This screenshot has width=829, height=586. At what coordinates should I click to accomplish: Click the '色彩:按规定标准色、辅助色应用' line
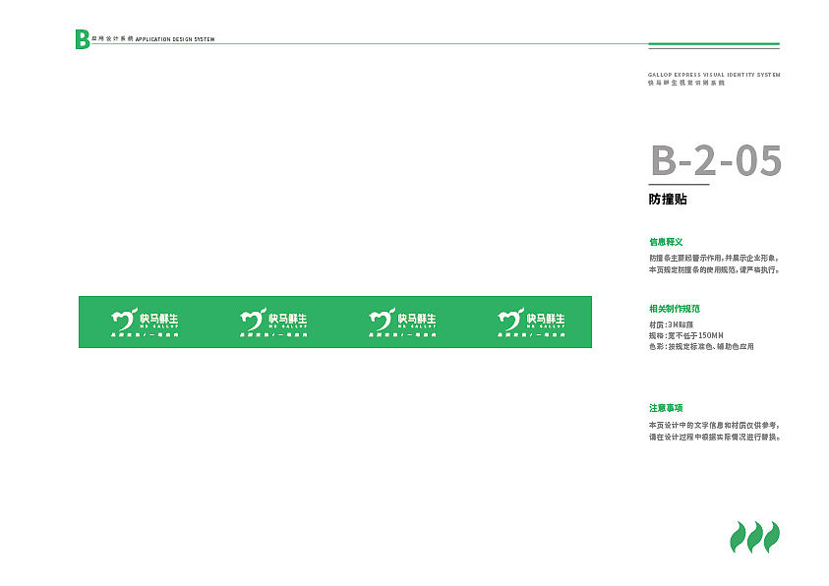click(x=701, y=347)
